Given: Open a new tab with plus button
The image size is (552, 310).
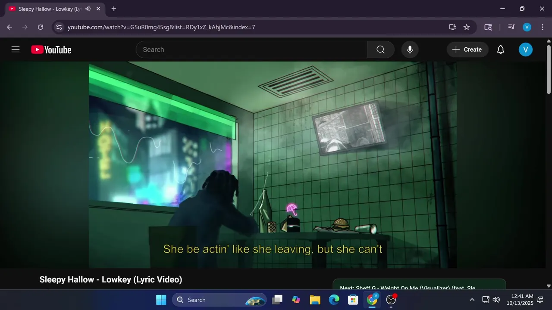Looking at the screenshot, I should pyautogui.click(x=114, y=9).
